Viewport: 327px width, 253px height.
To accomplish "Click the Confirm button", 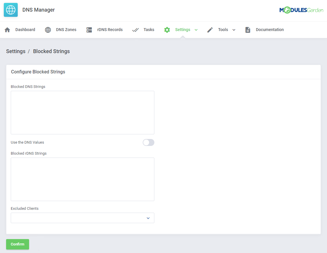I will point(17,244).
